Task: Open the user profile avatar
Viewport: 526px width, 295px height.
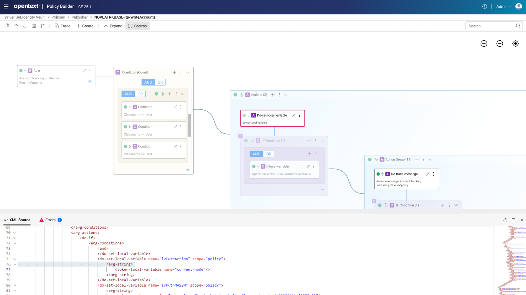Action: (x=519, y=6)
